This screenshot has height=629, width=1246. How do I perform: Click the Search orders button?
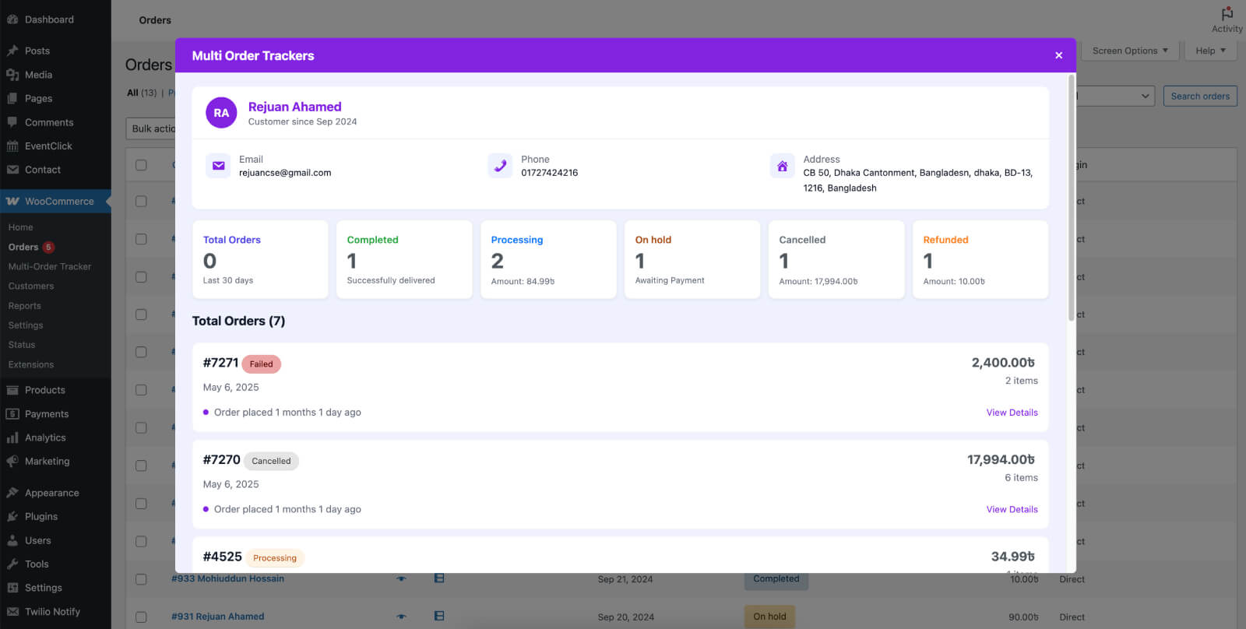click(1200, 97)
